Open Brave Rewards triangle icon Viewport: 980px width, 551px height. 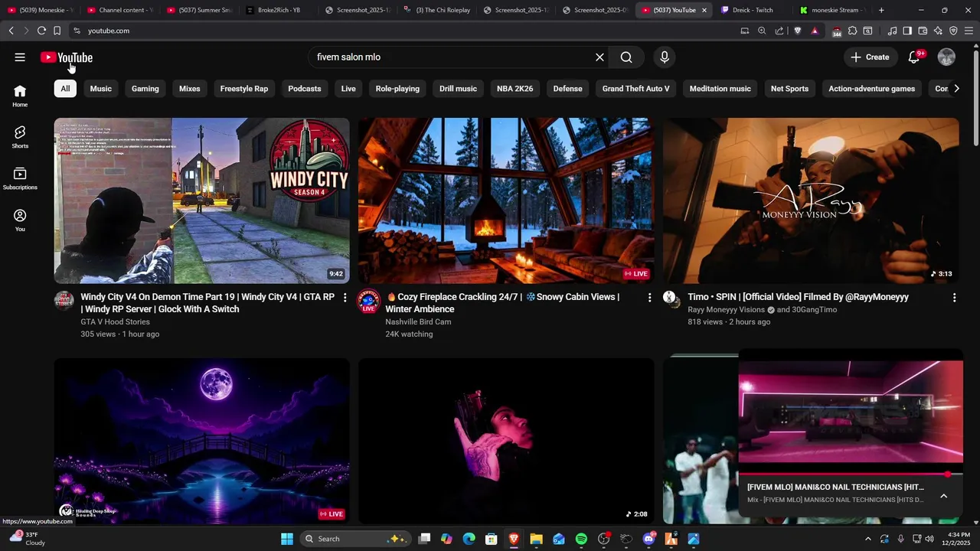point(814,31)
